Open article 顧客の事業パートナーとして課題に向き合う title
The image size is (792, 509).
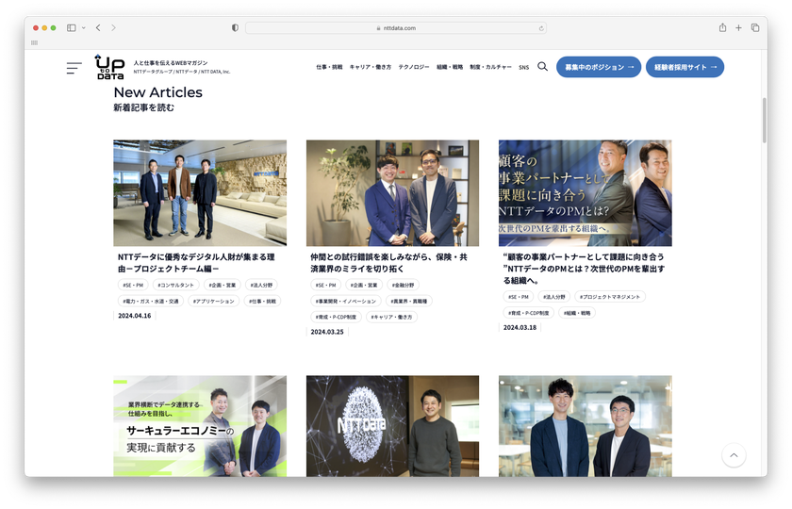pyautogui.click(x=584, y=268)
